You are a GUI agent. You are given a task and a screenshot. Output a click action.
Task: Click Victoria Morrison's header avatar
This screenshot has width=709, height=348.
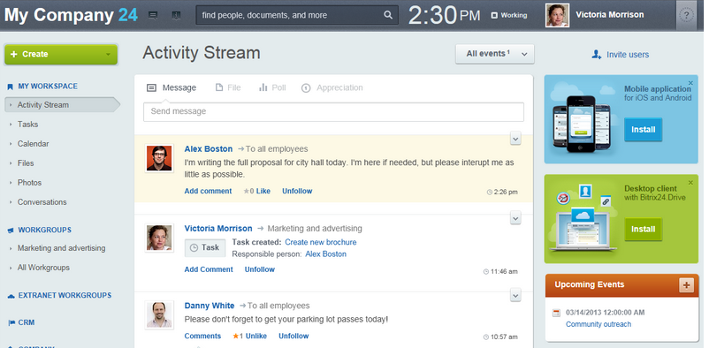(557, 15)
